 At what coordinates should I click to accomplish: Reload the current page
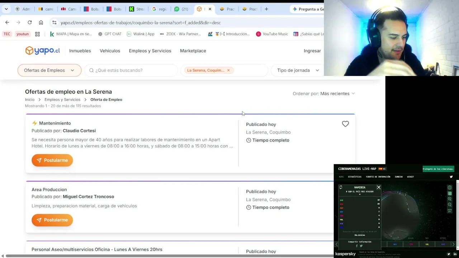[30, 22]
